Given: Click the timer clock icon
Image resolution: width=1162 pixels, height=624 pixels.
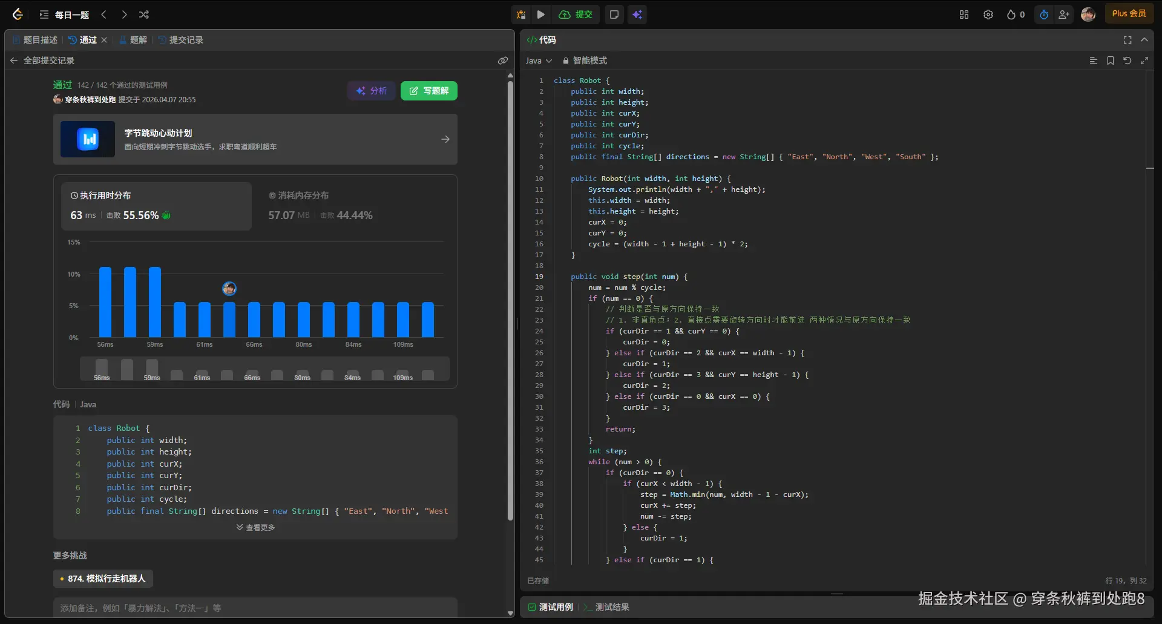Looking at the screenshot, I should click(x=1043, y=15).
